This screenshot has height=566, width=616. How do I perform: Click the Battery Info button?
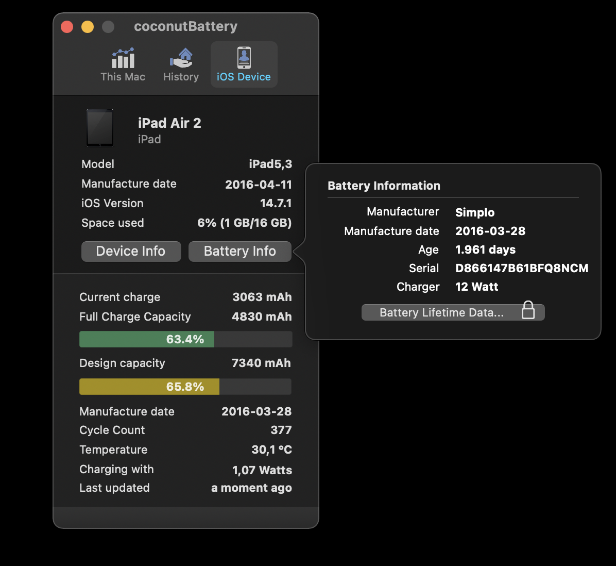(x=240, y=251)
